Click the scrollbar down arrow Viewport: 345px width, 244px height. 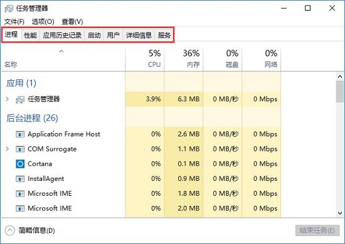click(340, 213)
